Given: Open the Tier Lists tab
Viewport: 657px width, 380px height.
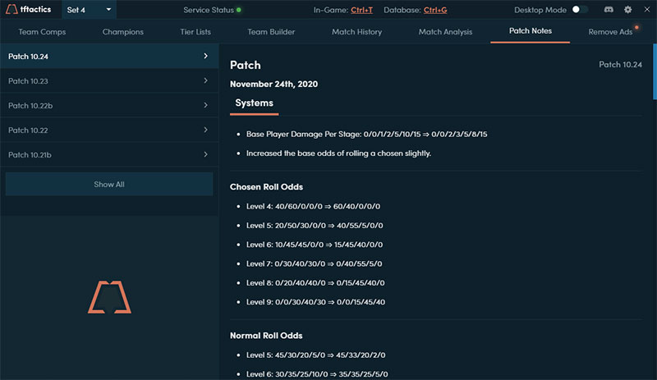Looking at the screenshot, I should coord(195,32).
